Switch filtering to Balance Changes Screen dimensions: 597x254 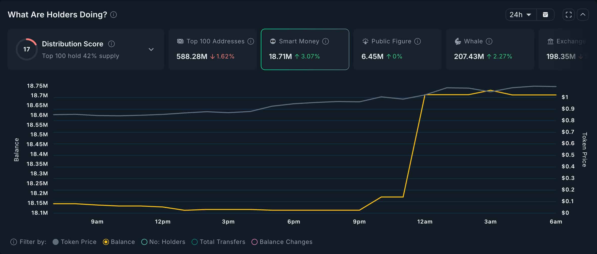(x=255, y=242)
